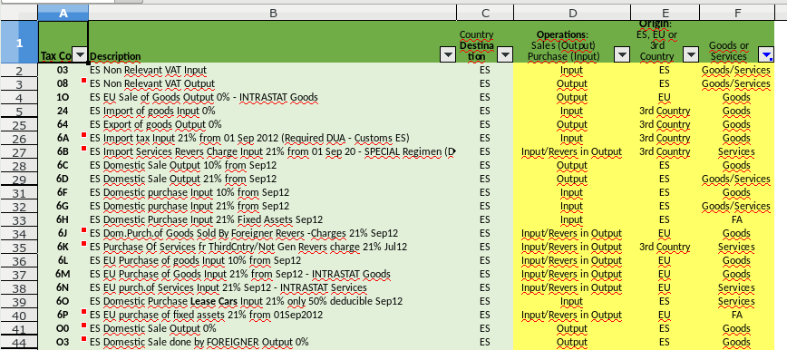Select row 1 header
This screenshot has width=787, height=350.
tap(19, 43)
